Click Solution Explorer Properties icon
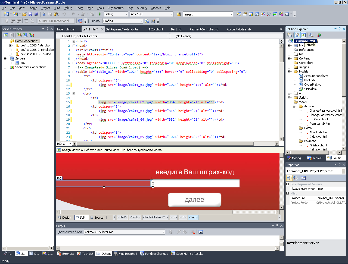 click(x=290, y=35)
